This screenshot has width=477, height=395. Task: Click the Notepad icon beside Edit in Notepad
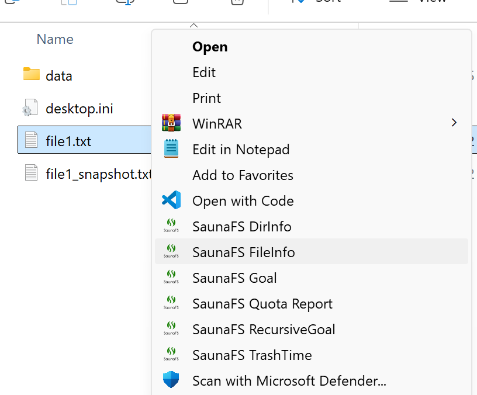172,149
